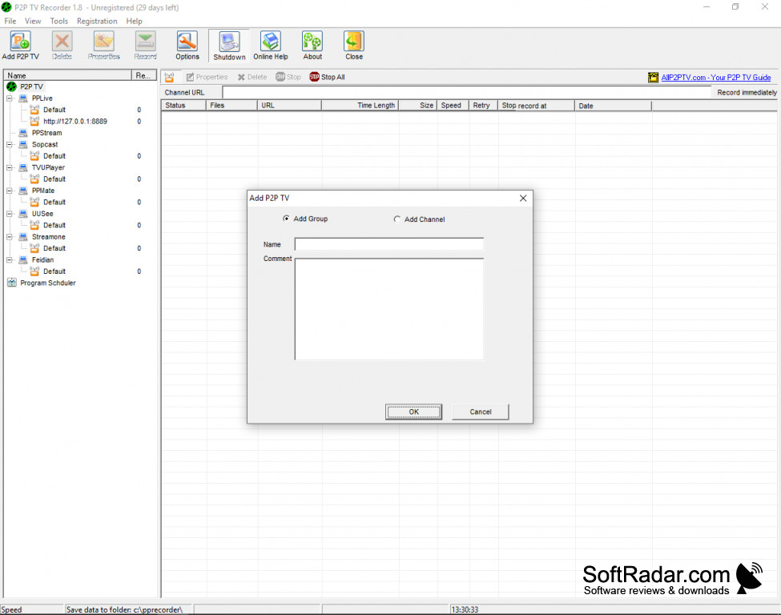Select the Default channel under Feidian

coord(54,271)
